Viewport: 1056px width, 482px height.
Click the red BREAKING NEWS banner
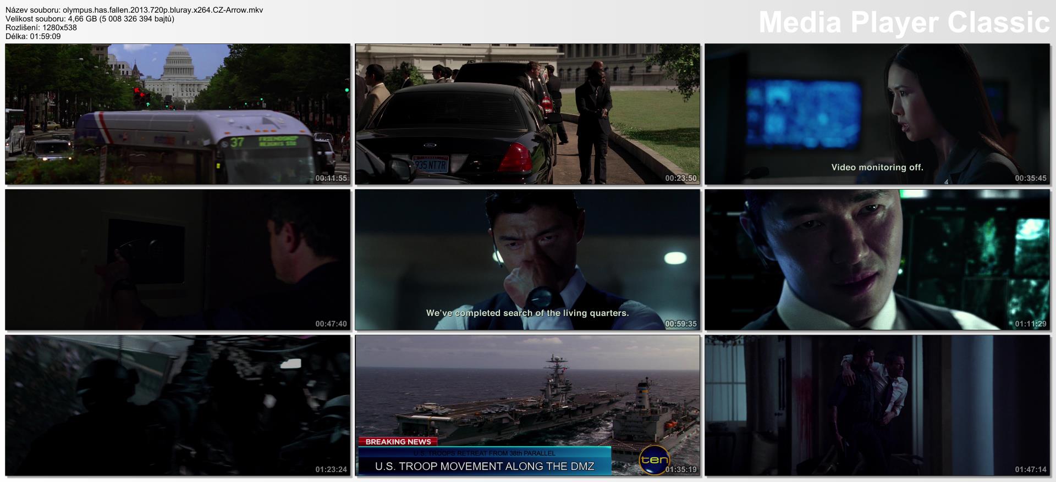coord(398,441)
